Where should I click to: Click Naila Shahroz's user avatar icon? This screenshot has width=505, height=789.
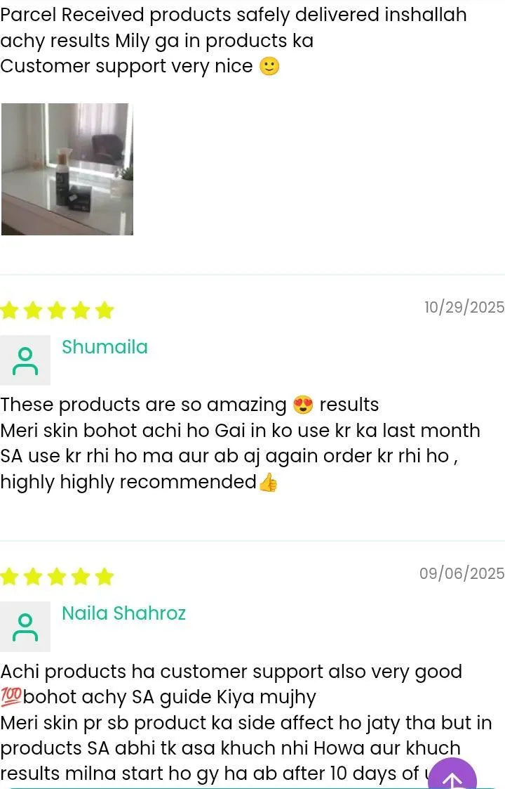click(25, 627)
